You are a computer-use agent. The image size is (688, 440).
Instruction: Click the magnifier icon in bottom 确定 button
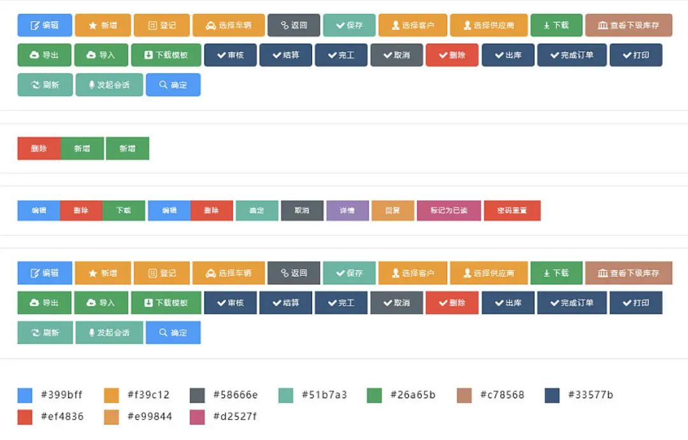click(163, 333)
